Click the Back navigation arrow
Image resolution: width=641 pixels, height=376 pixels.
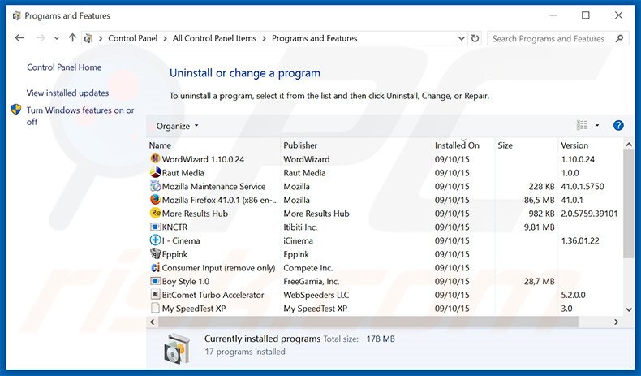coord(19,38)
